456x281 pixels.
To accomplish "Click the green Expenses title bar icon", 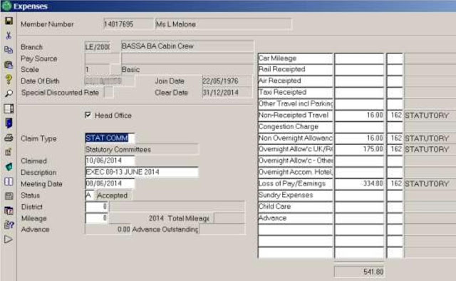I will [x=6, y=6].
